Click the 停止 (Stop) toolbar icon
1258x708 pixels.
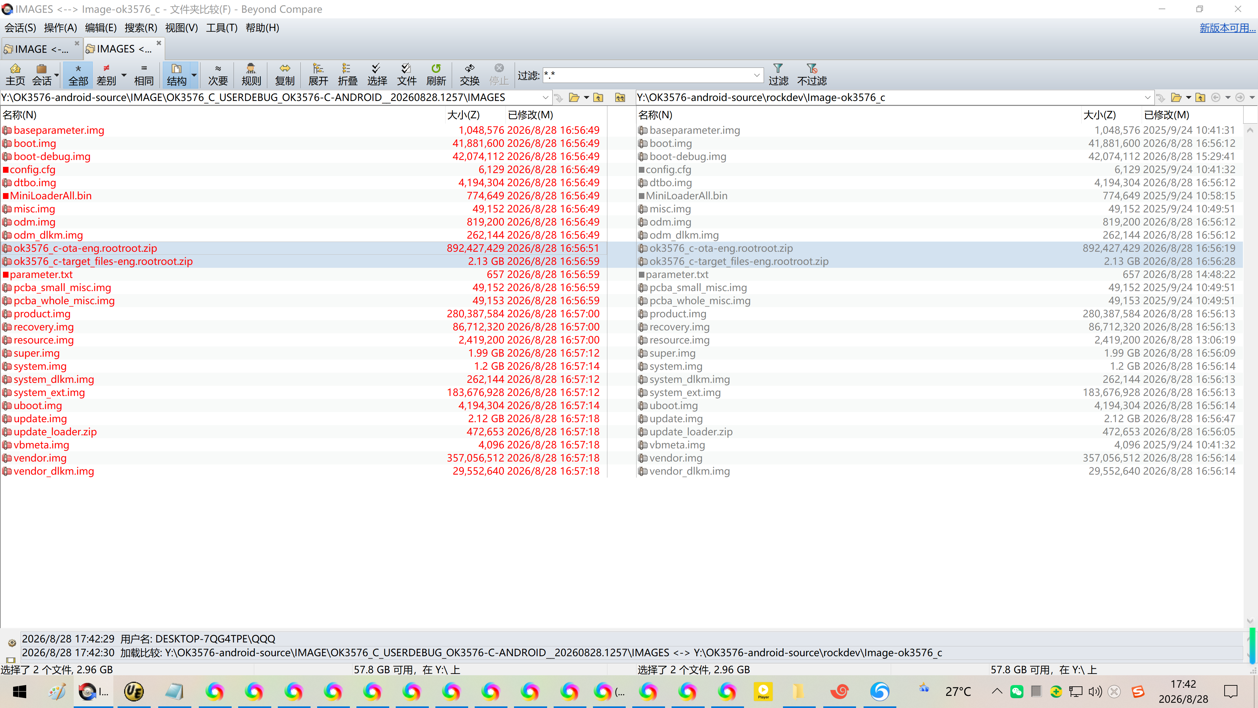coord(499,75)
